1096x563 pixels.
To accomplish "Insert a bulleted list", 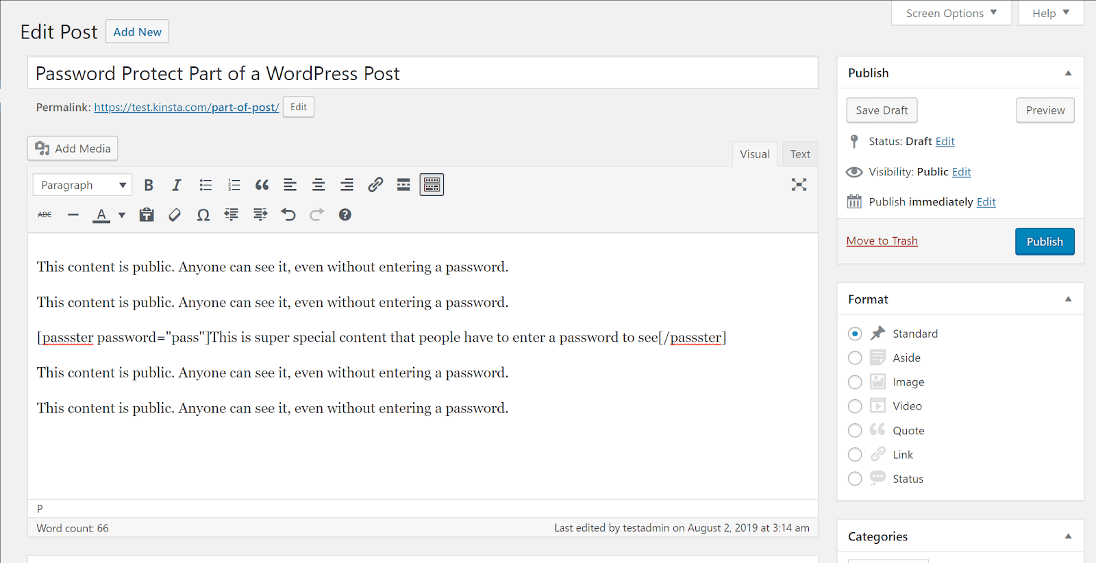I will click(206, 185).
